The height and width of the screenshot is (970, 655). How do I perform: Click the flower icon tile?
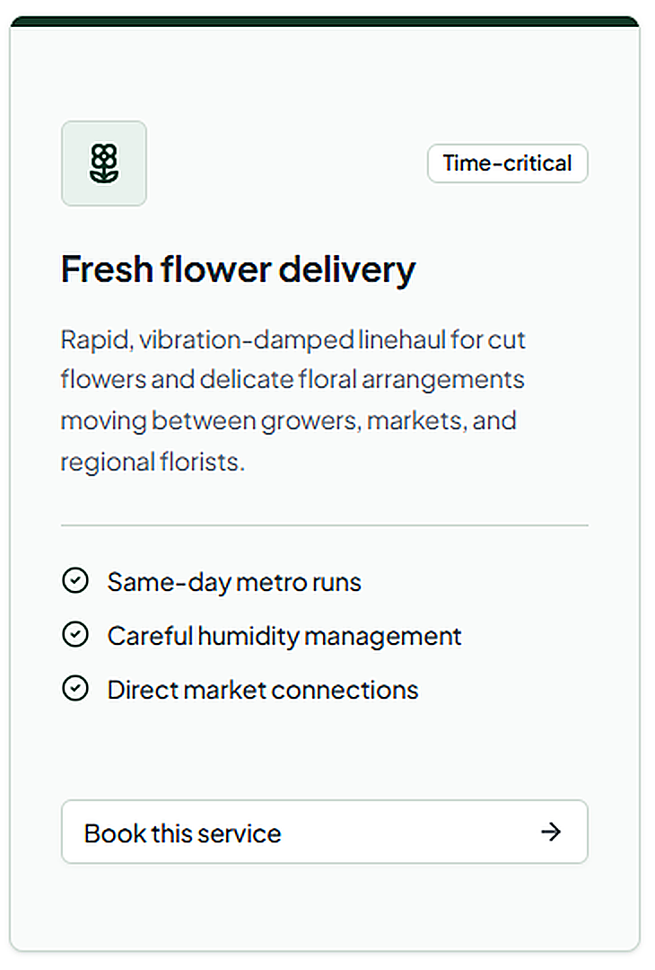pyautogui.click(x=104, y=163)
